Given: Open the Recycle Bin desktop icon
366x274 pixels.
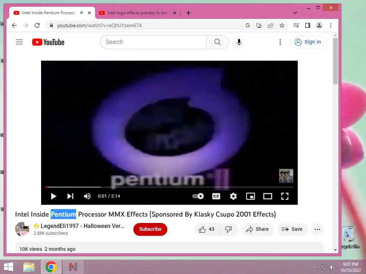Looking at the screenshot, I should pyautogui.click(x=350, y=237).
